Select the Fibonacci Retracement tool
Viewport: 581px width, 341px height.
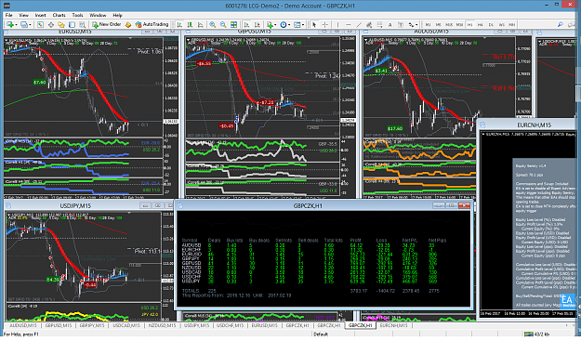pyautogui.click(x=379, y=25)
